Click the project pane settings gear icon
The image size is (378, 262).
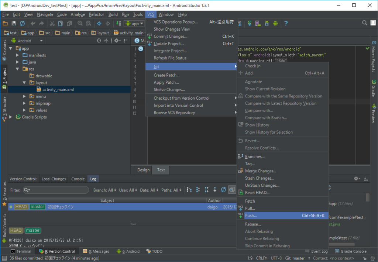[x=117, y=41]
